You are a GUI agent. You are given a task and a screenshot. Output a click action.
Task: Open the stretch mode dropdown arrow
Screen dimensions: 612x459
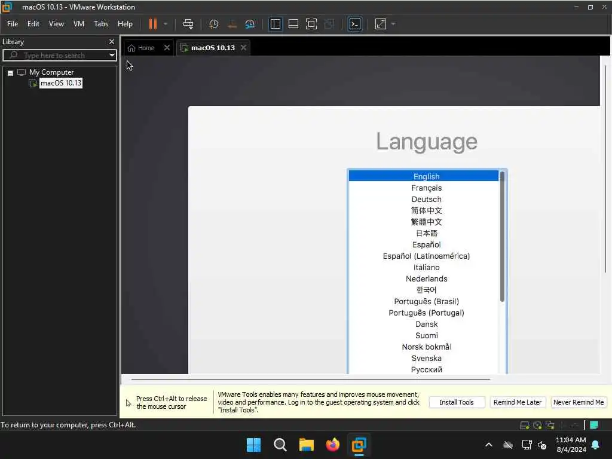tap(393, 24)
